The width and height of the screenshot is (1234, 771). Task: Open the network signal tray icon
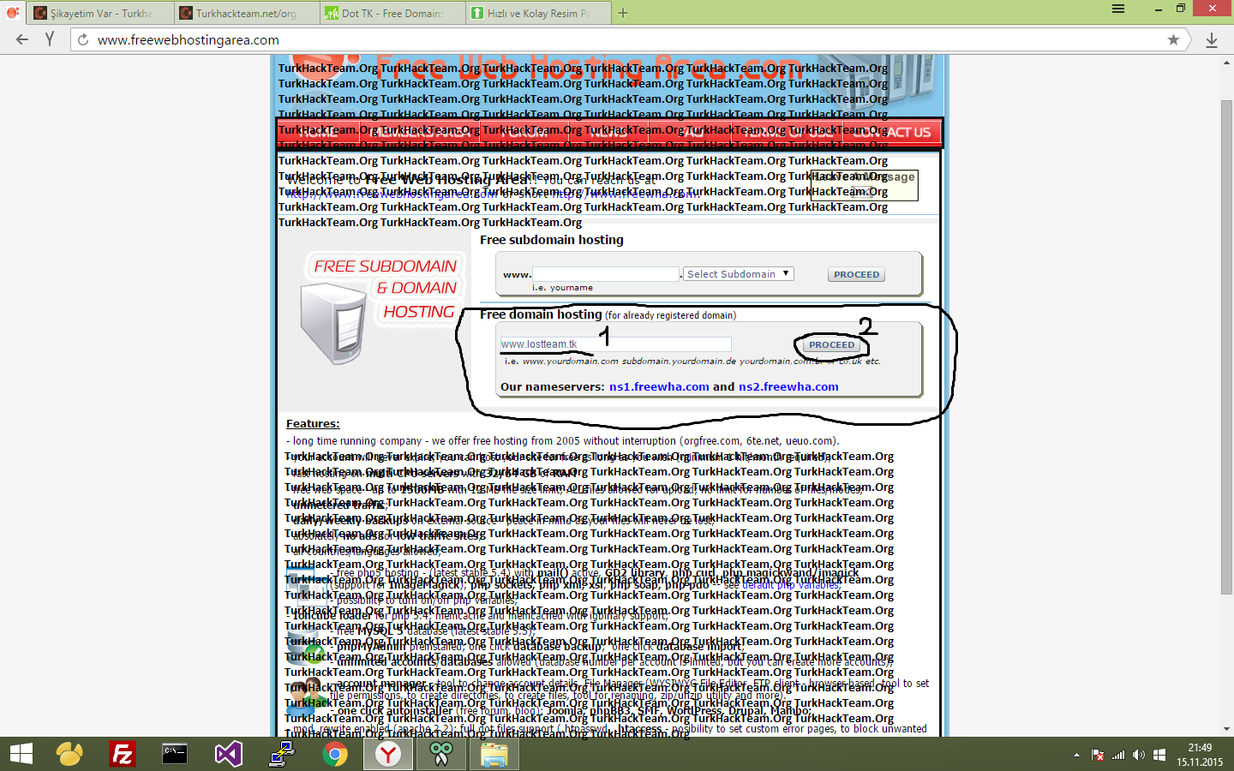tap(1118, 755)
